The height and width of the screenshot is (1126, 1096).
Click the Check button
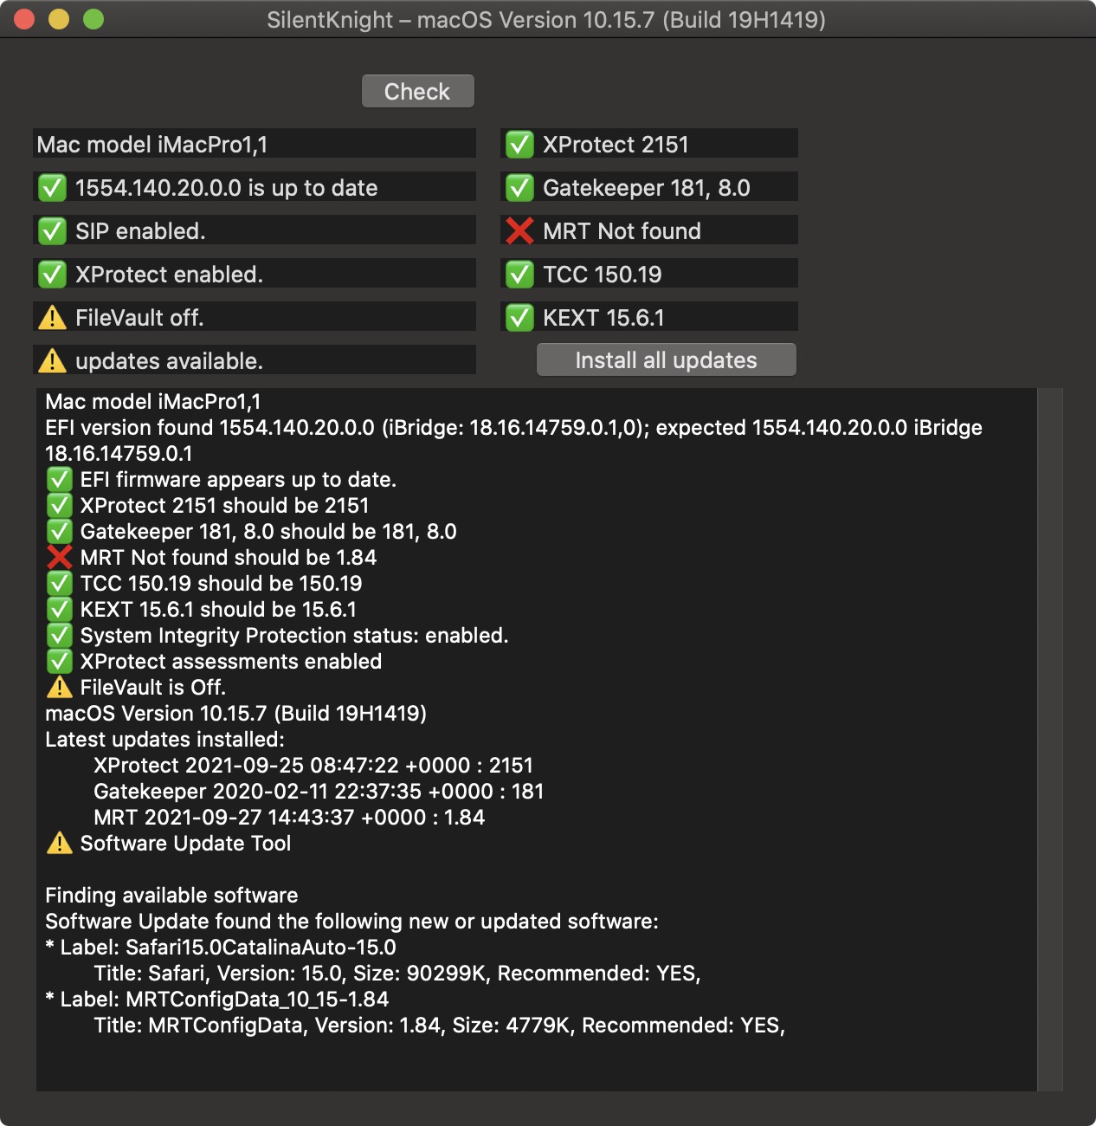pyautogui.click(x=417, y=92)
